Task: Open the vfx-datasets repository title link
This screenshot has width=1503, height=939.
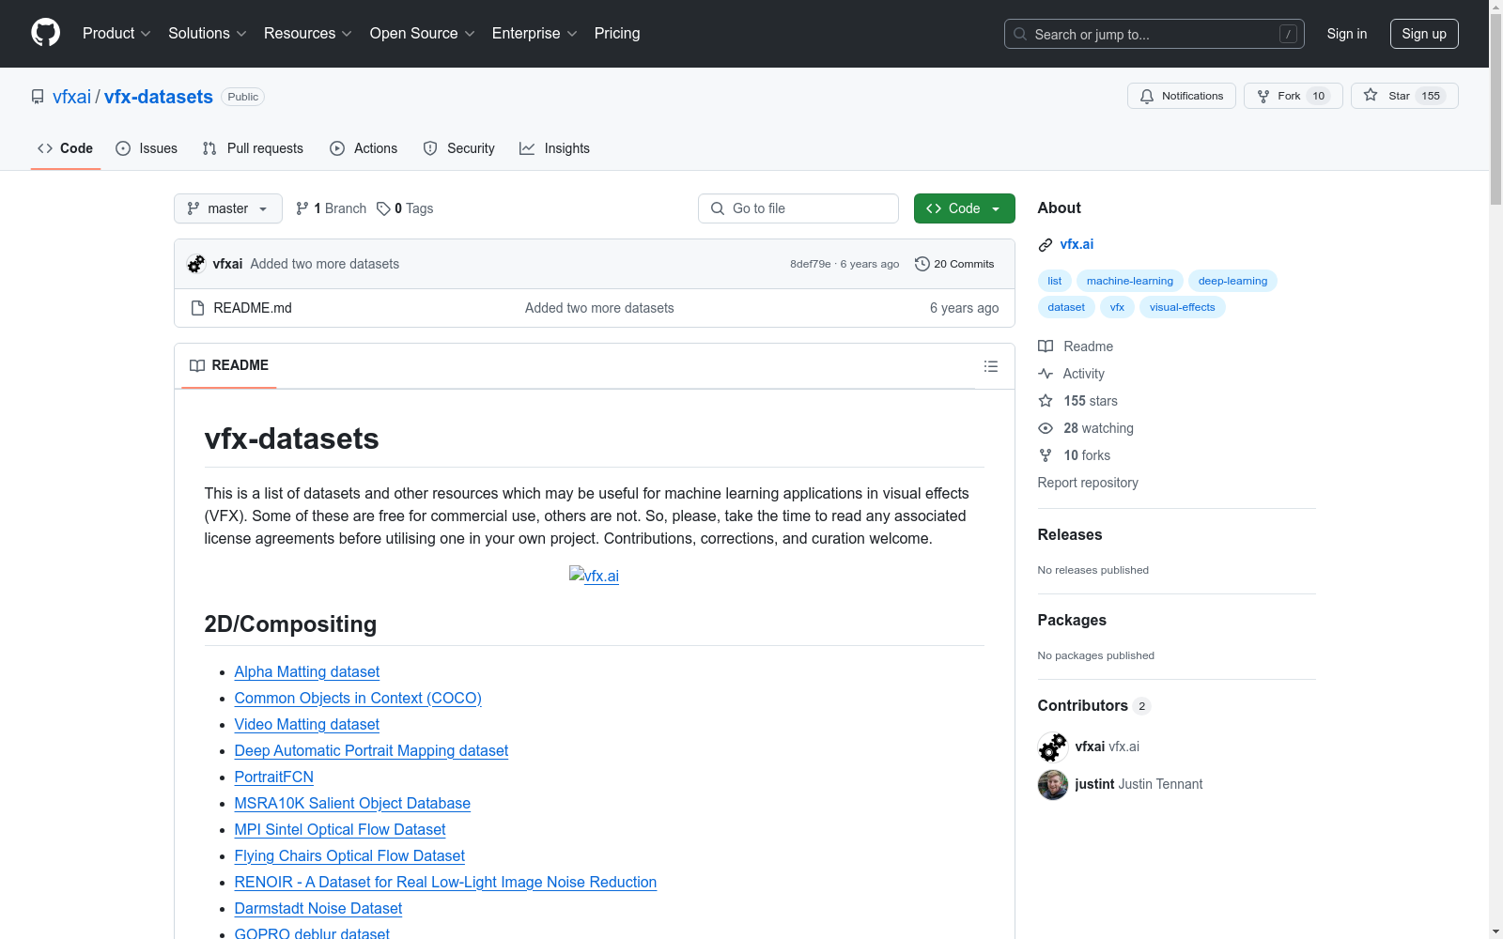Action: tap(159, 97)
